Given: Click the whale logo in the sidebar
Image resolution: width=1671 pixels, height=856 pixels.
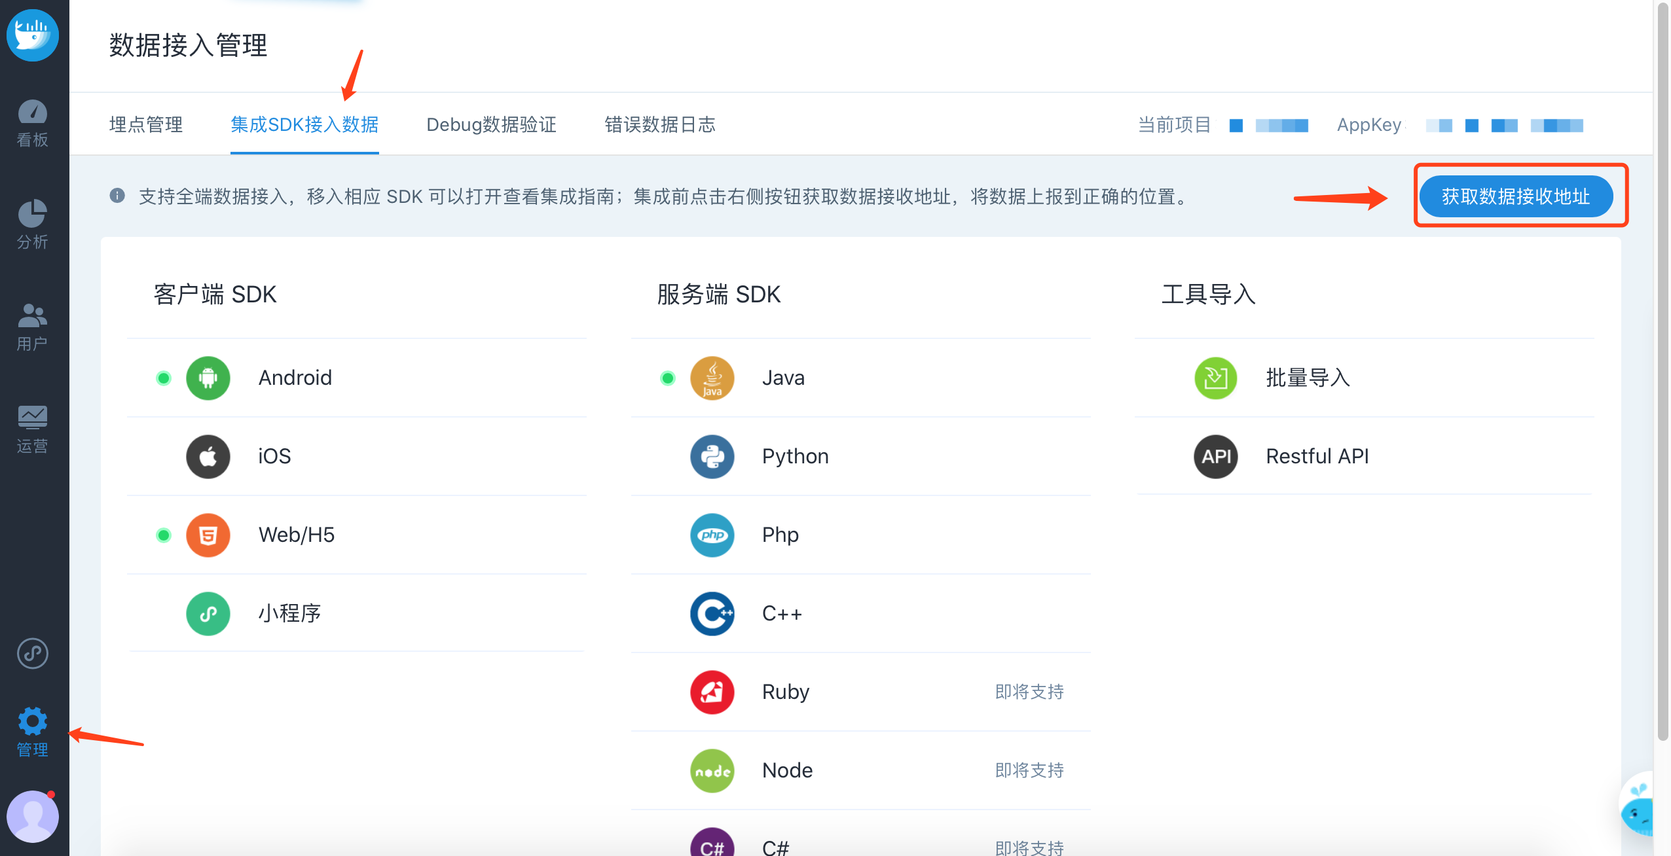Looking at the screenshot, I should click(x=33, y=35).
